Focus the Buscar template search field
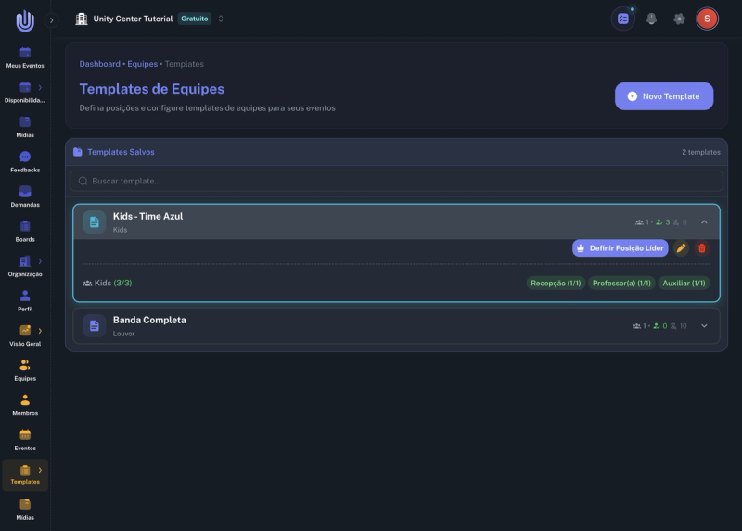 396,181
